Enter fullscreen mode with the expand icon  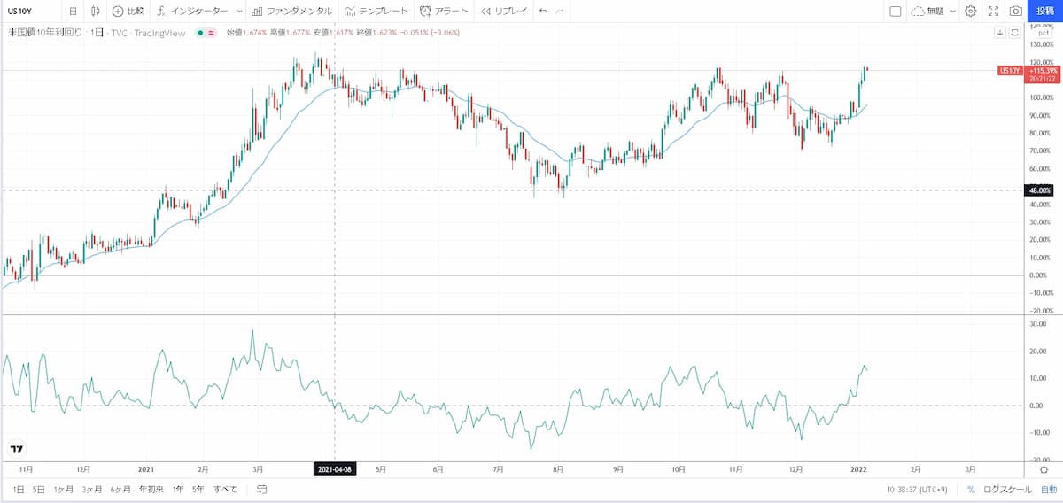coord(993,12)
